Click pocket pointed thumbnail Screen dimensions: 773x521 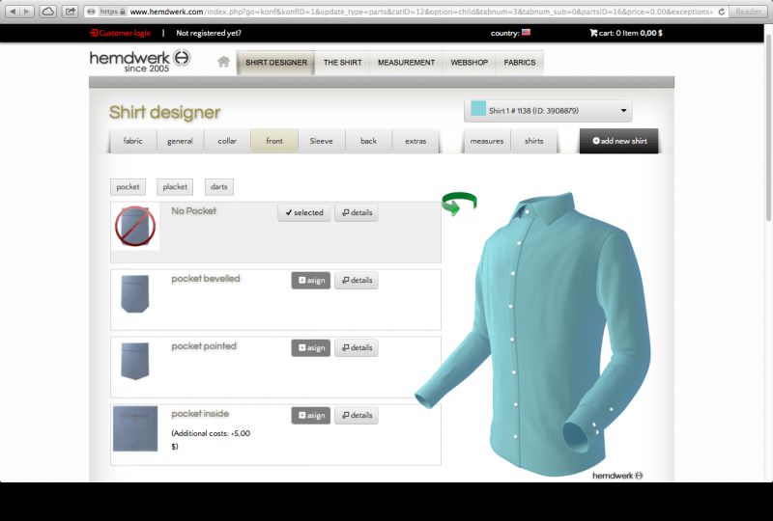point(135,361)
